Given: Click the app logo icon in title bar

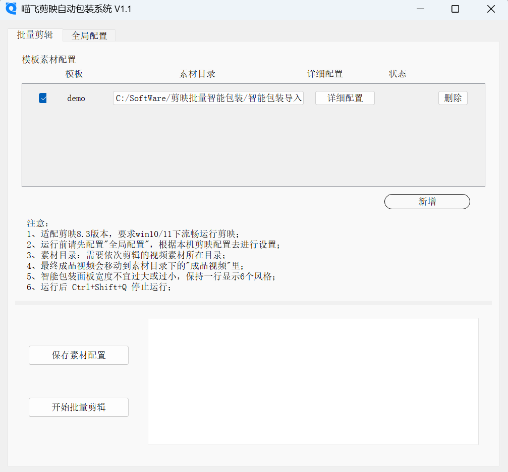Looking at the screenshot, I should [x=11, y=9].
